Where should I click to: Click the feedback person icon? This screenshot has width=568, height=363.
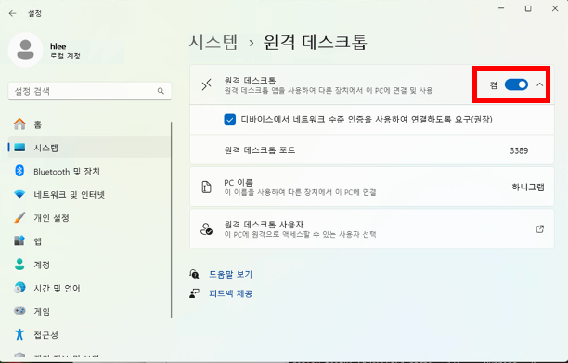pyautogui.click(x=194, y=293)
